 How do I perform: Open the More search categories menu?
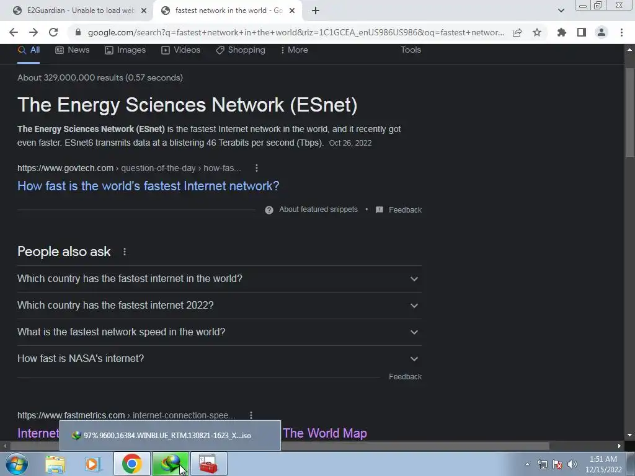coord(295,50)
